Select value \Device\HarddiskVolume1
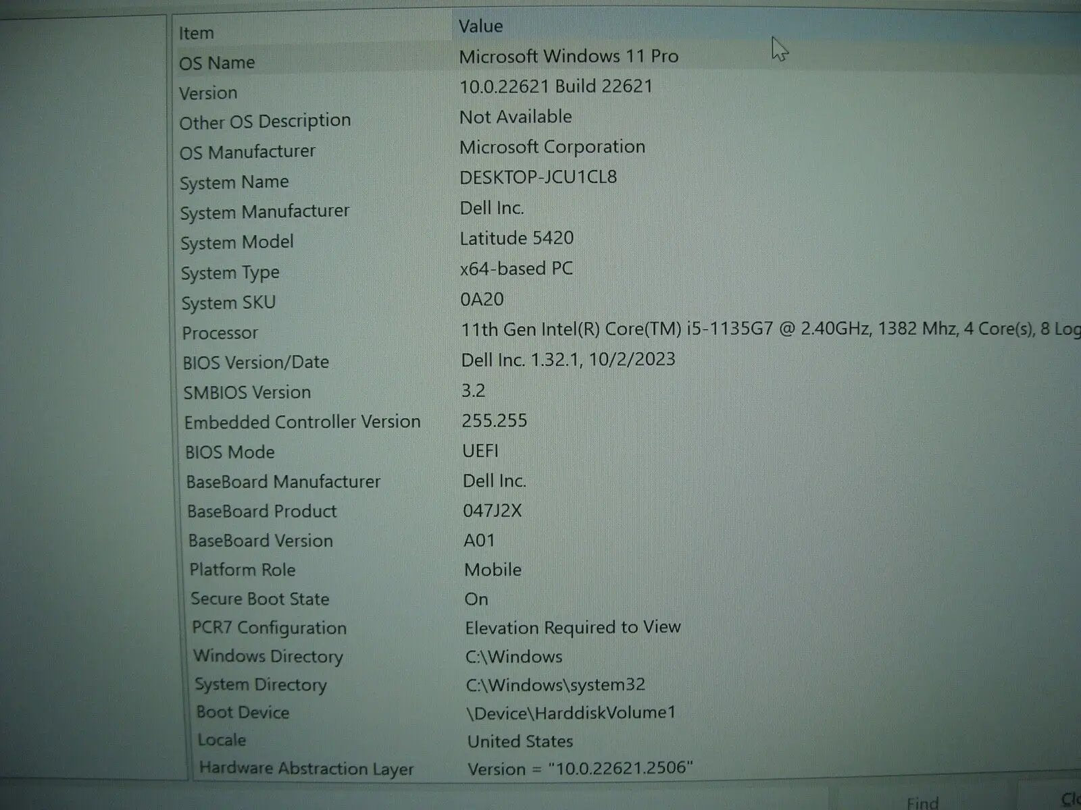Image resolution: width=1081 pixels, height=810 pixels. 571,713
